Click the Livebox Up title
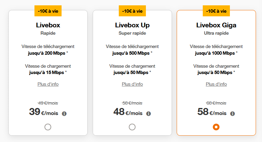Screen dimensions: 262x142 pos(132,25)
